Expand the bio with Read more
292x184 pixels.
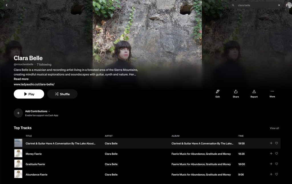pyautogui.click(x=21, y=79)
